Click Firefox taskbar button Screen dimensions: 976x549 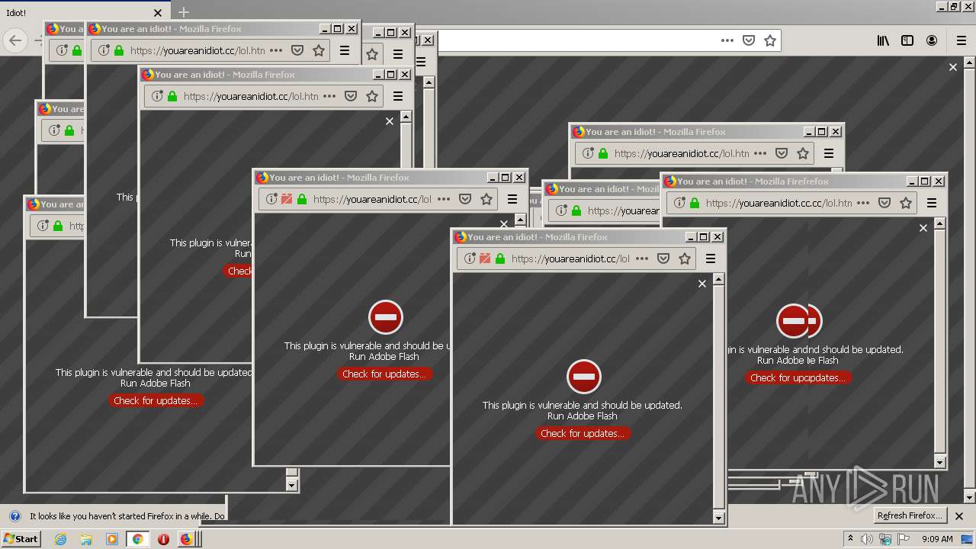[x=188, y=539]
